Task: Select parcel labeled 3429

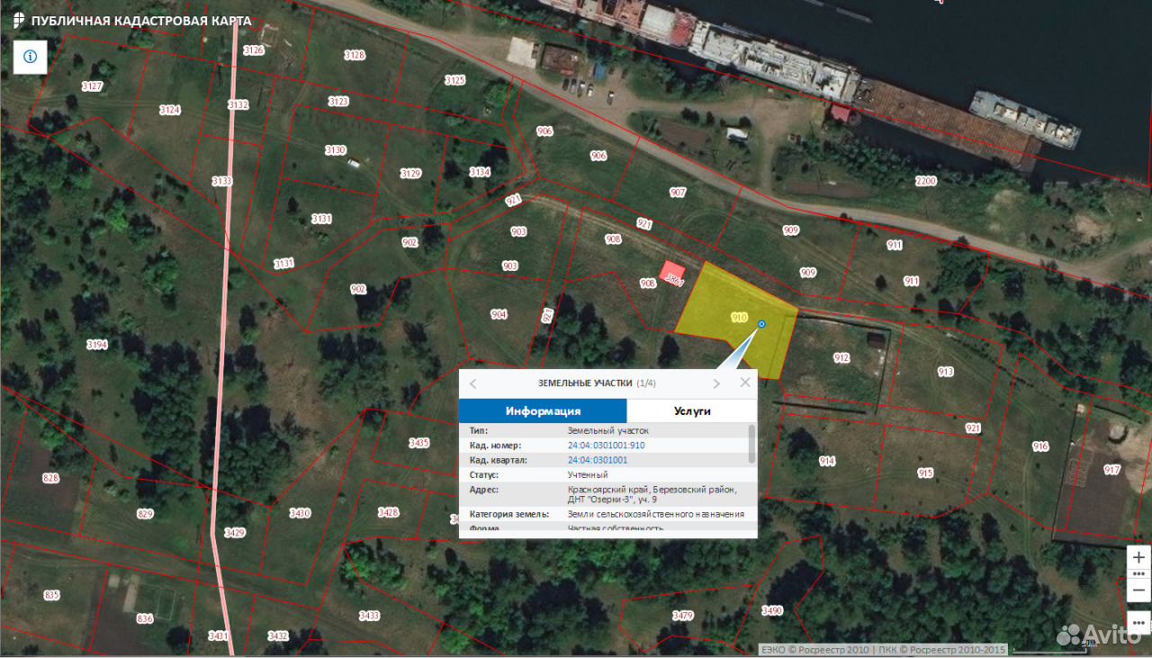Action: pyautogui.click(x=234, y=533)
